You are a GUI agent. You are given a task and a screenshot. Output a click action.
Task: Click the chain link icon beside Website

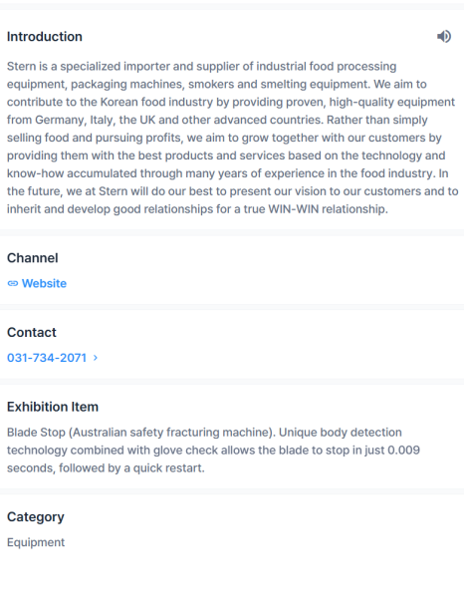[13, 284]
